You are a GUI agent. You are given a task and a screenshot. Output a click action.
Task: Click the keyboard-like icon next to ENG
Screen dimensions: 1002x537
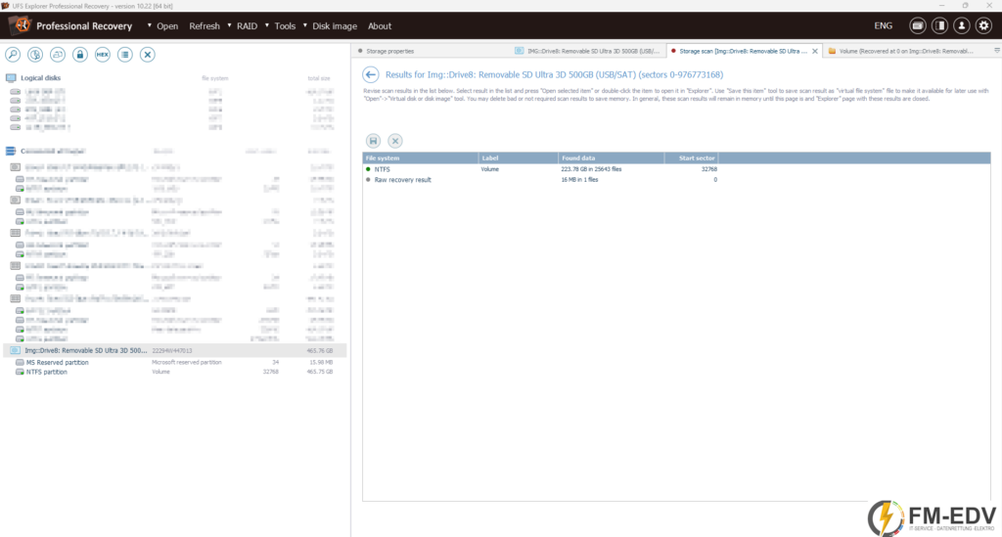[918, 25]
